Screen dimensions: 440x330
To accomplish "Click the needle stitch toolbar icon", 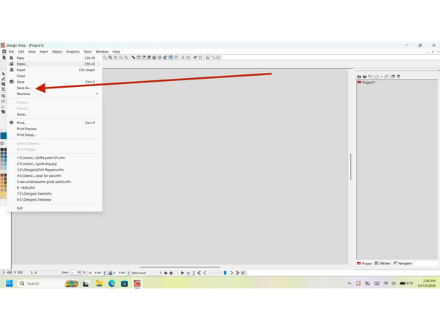I will coord(195,57).
